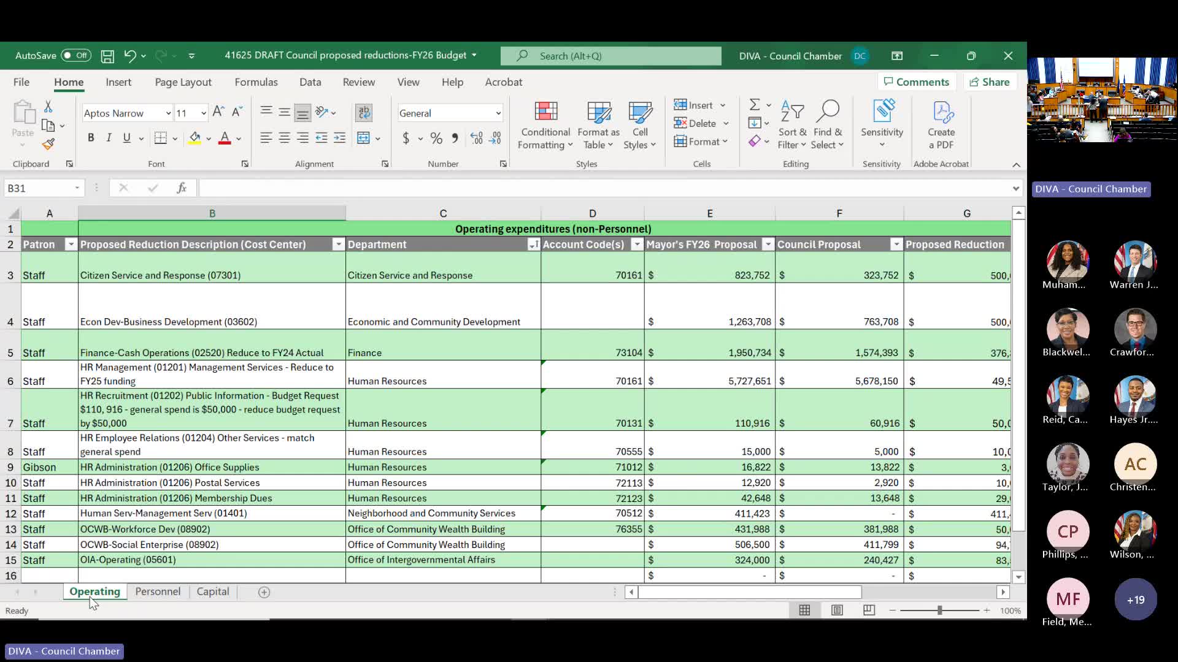Click the Format Painter brush icon
The height and width of the screenshot is (662, 1178).
point(48,144)
